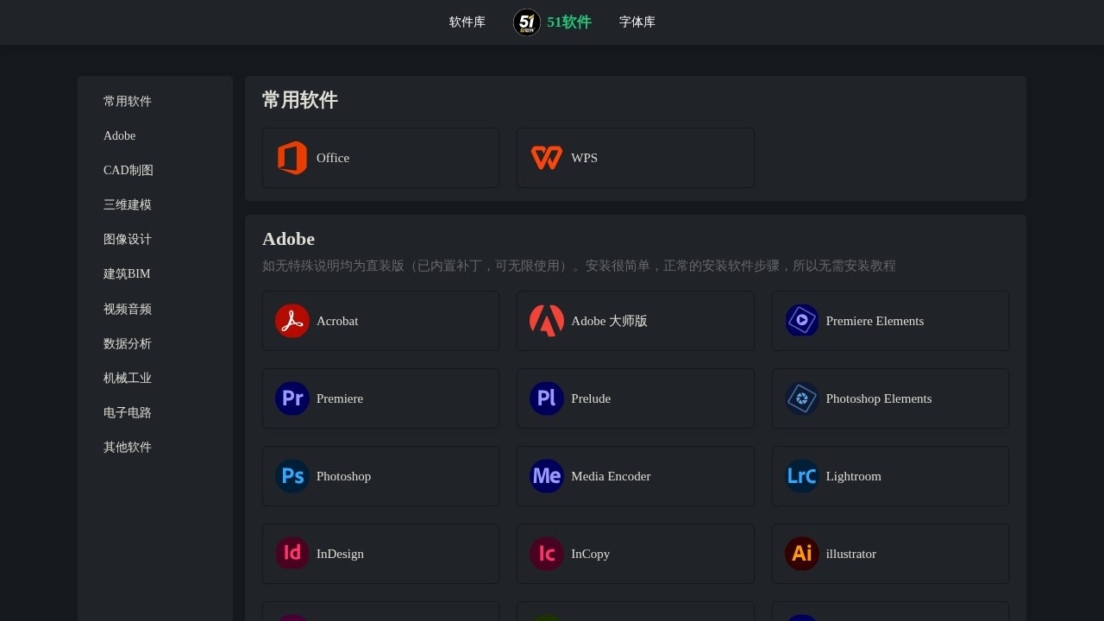
Task: Click the Adobe 大师版 logo icon
Action: [x=547, y=321]
